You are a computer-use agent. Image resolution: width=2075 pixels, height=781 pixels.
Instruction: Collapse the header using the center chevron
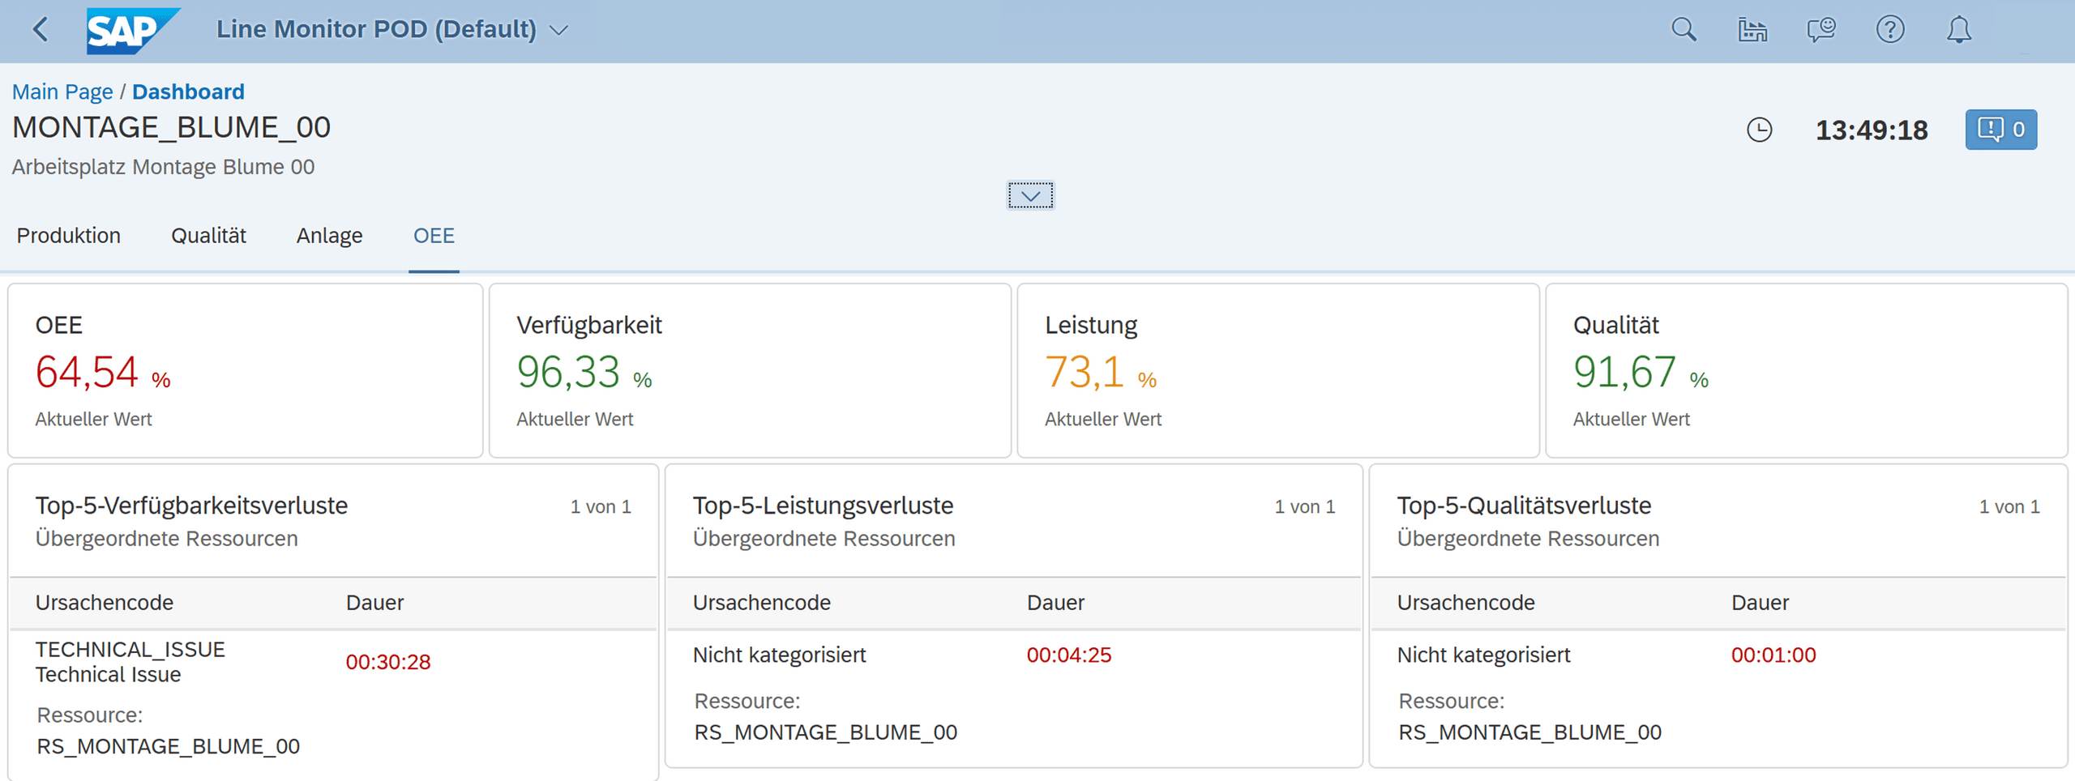point(1030,195)
